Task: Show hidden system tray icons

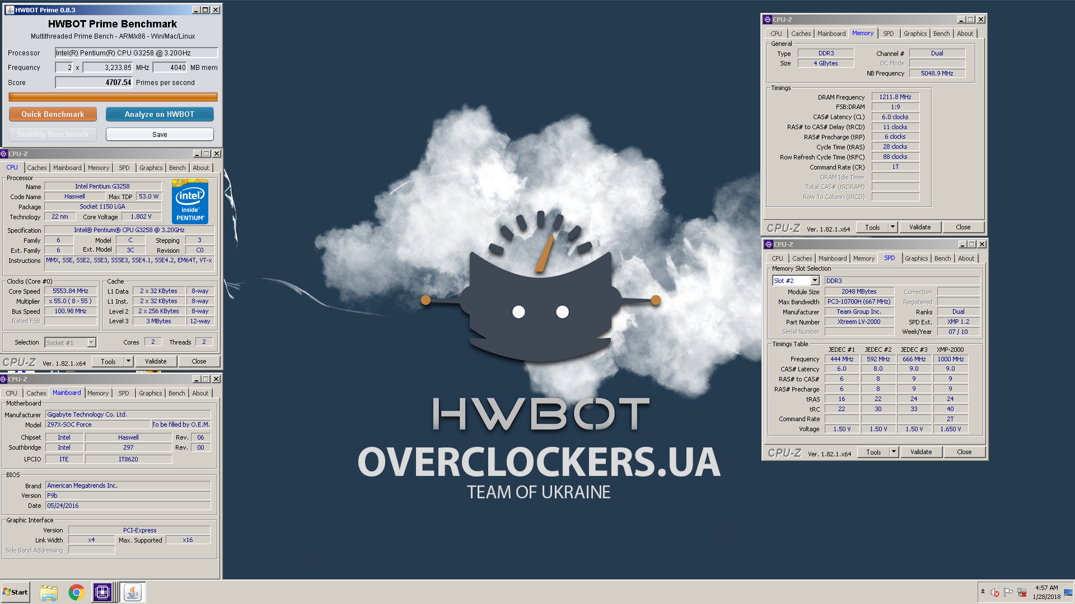Action: [x=983, y=592]
